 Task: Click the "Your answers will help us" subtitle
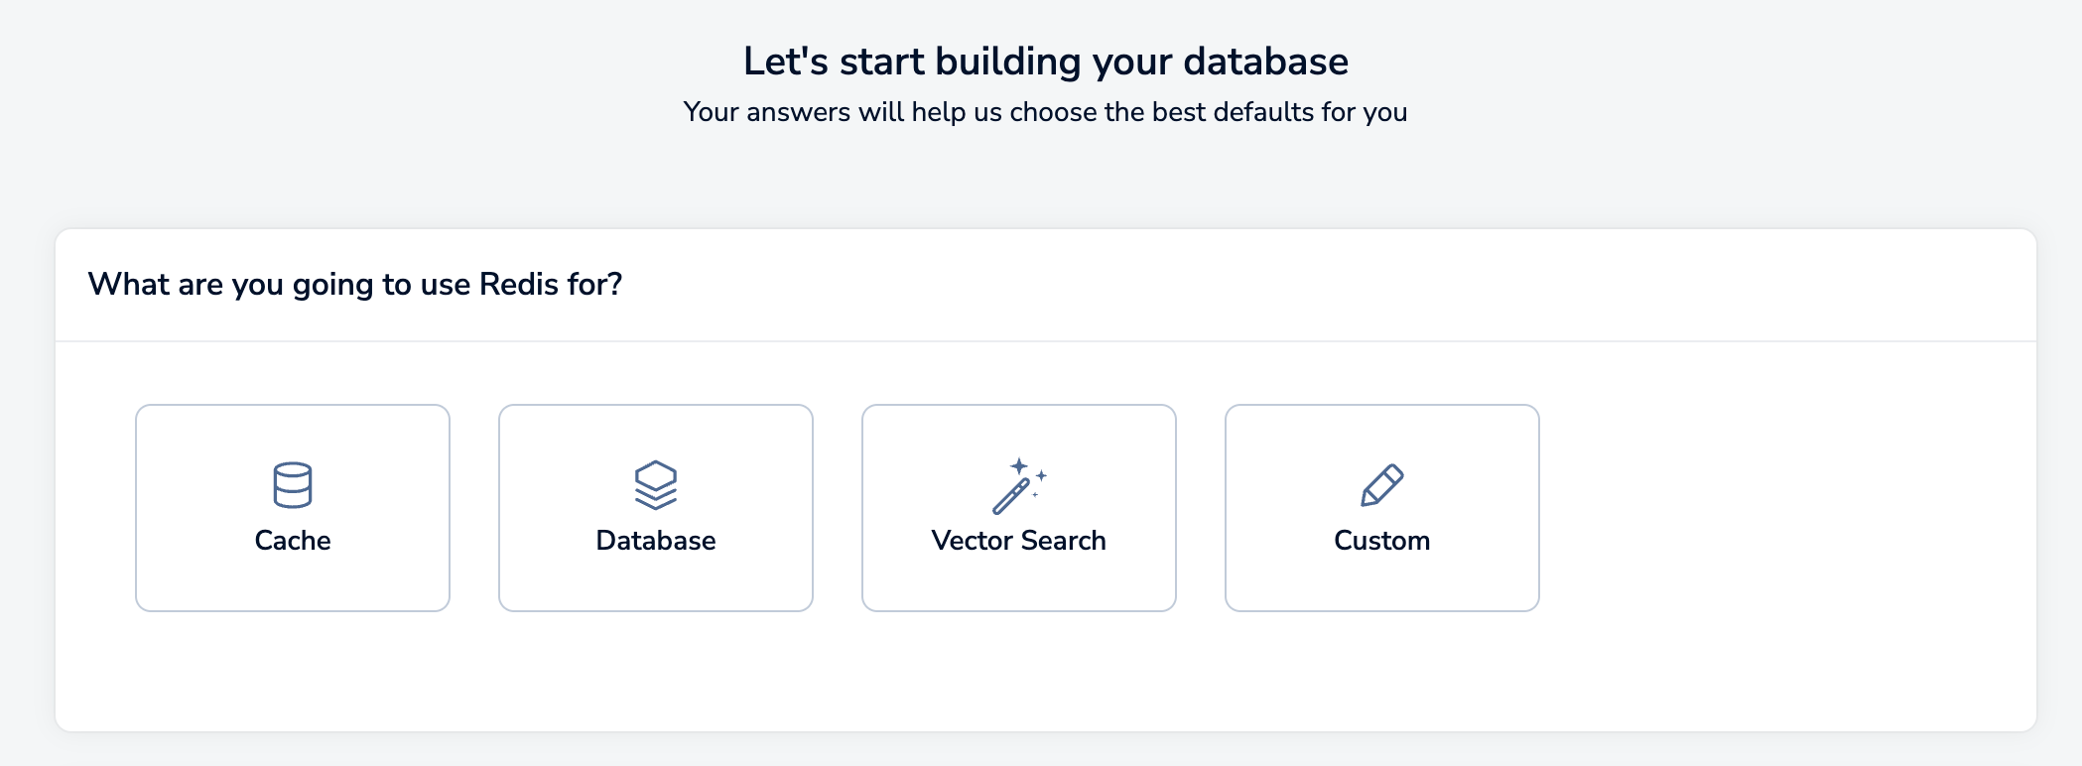[x=1045, y=112]
